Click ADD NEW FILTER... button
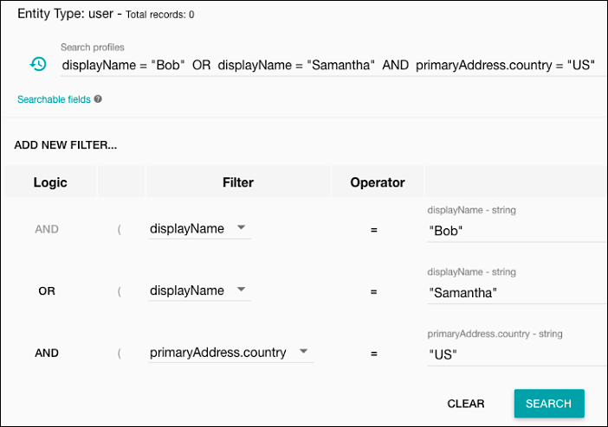Screen dimensions: 608x427 66,145
